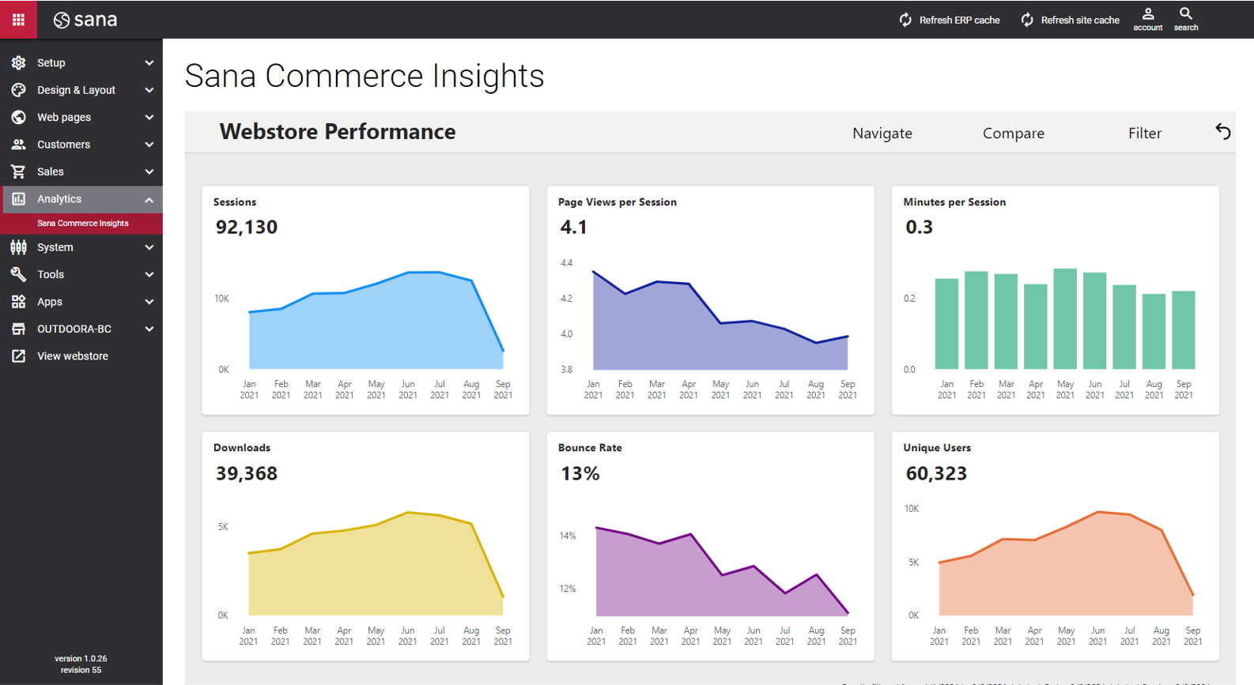Expand the Web pages chevron
1254x685 pixels.
point(149,118)
